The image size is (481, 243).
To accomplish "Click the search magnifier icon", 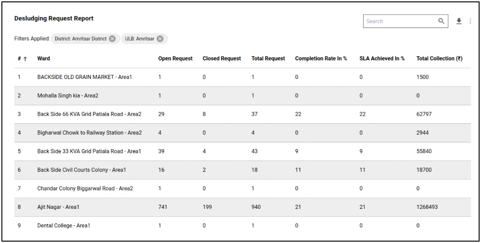I will point(441,21).
